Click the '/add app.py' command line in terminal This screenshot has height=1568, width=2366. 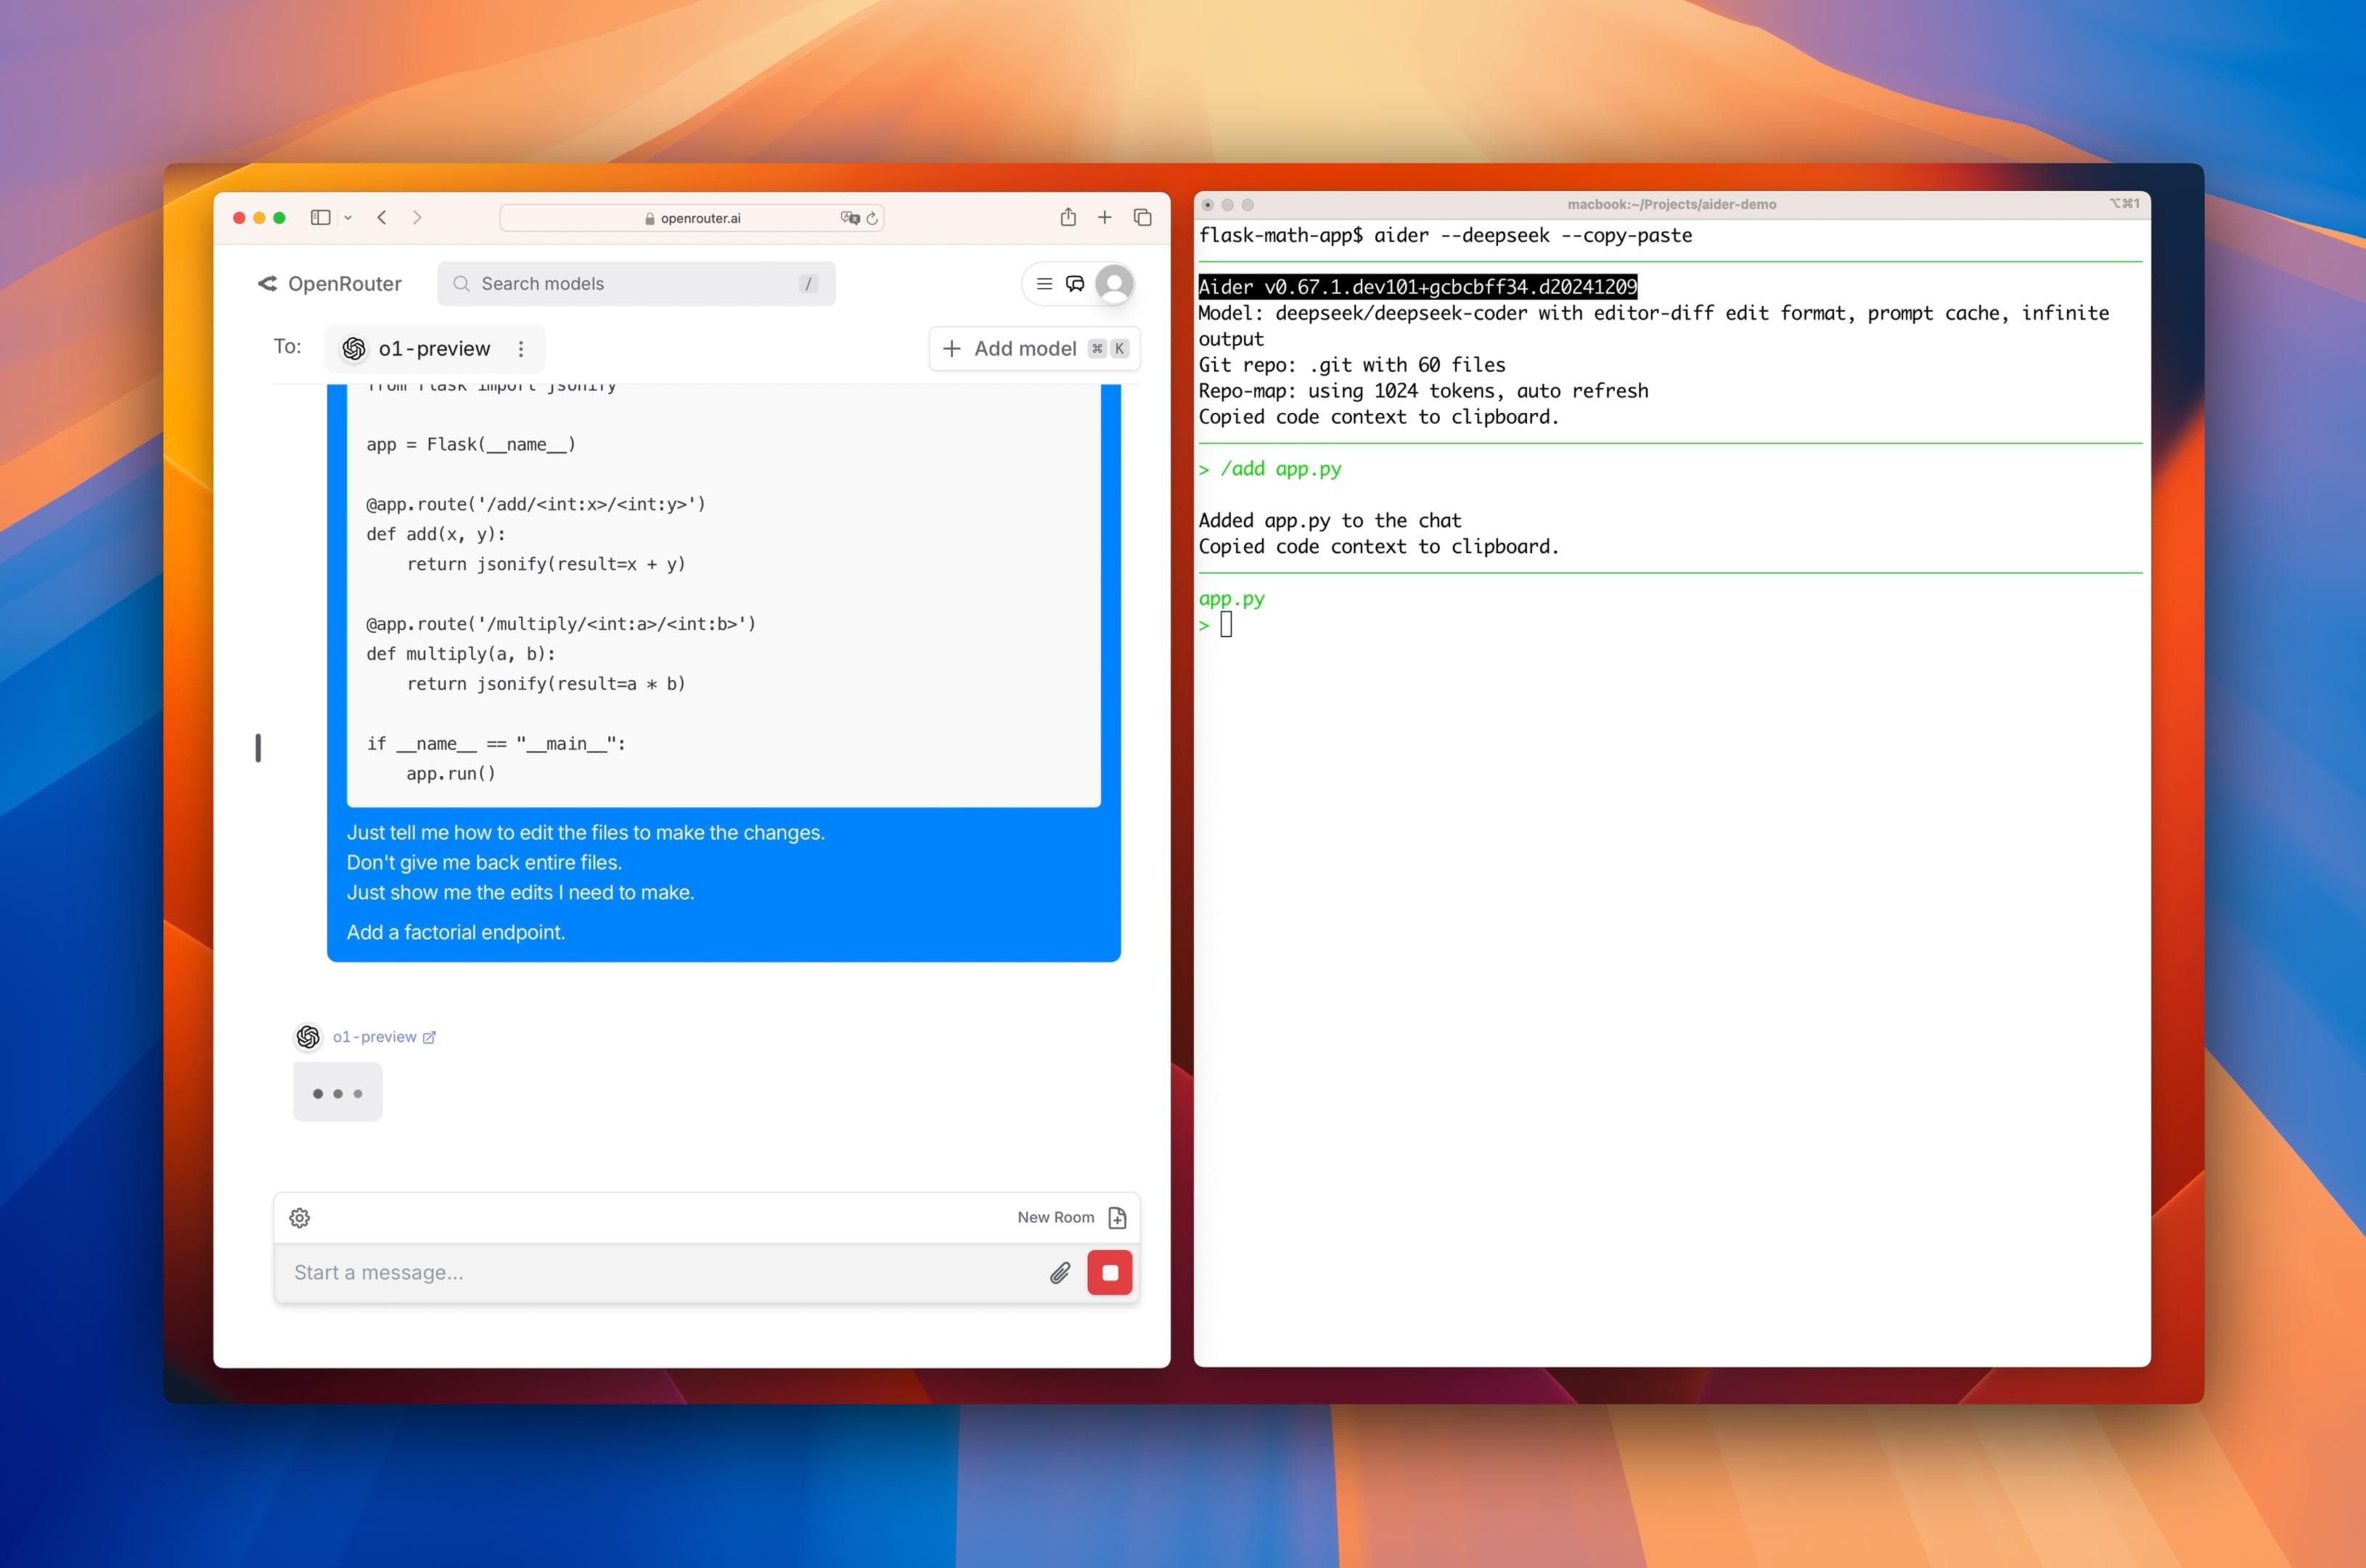click(x=1271, y=469)
